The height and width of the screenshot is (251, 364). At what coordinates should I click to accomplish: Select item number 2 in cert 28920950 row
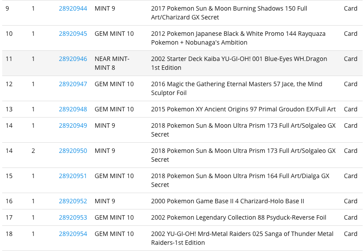(x=33, y=151)
